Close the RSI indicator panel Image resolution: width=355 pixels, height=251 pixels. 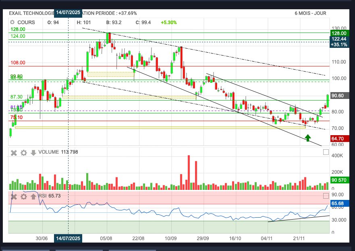(14, 196)
